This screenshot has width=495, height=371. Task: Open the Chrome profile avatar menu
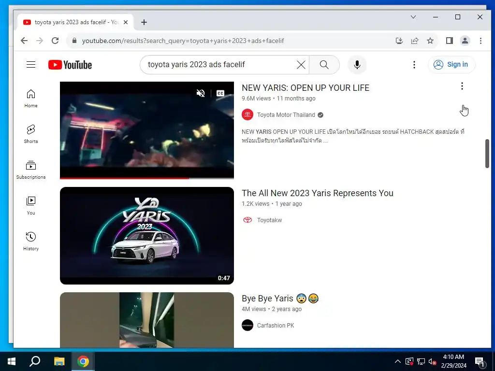click(465, 41)
